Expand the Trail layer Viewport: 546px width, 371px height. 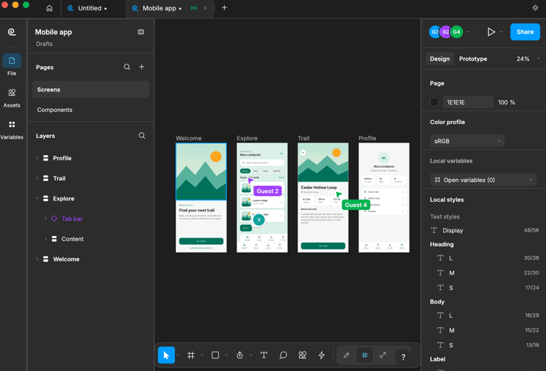pyautogui.click(x=37, y=178)
